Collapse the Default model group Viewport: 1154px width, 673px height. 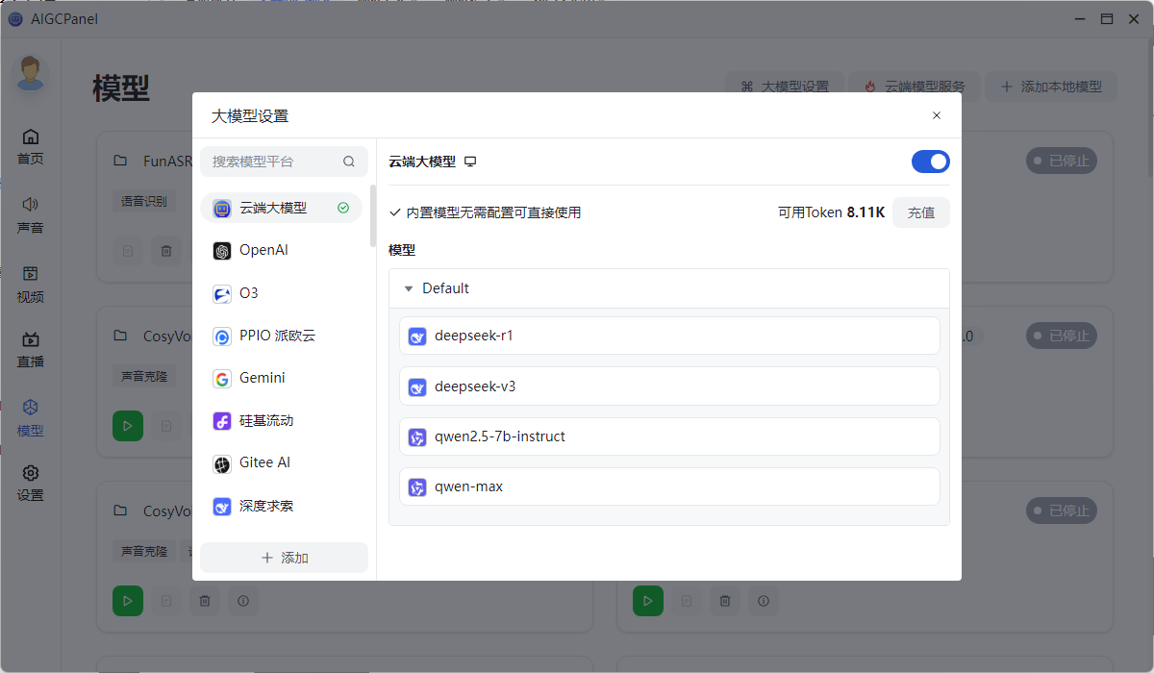click(410, 287)
